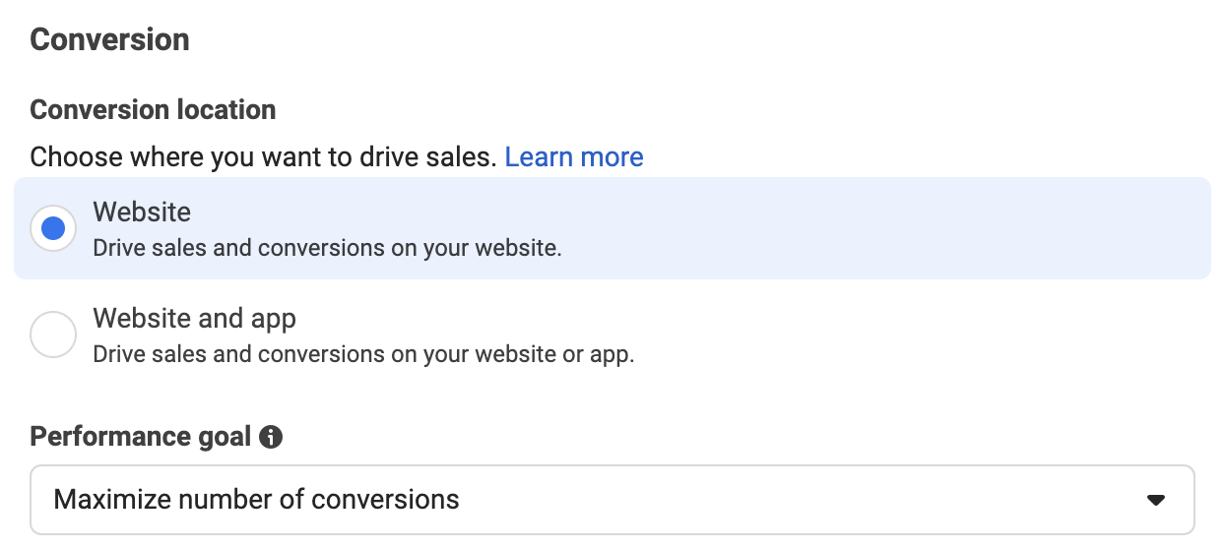Open the Maximize number of conversions dropdown
1225x549 pixels.
click(612, 500)
